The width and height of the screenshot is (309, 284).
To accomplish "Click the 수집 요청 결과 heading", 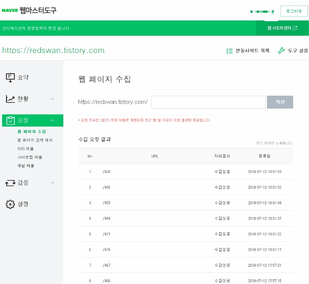I will [95, 139].
